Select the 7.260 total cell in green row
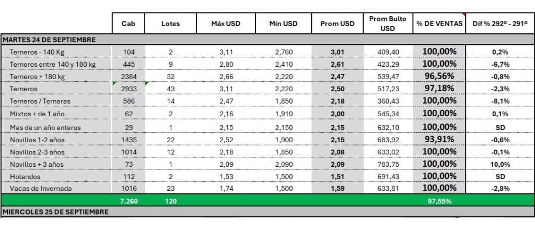 tap(129, 201)
